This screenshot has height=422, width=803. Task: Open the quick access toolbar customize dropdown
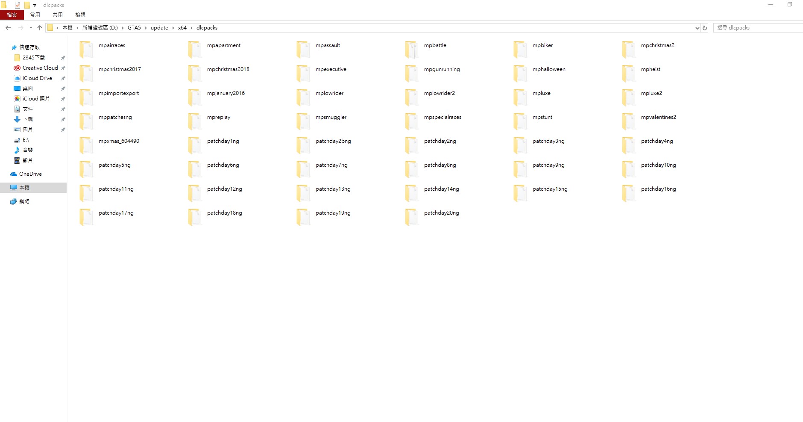pos(35,5)
